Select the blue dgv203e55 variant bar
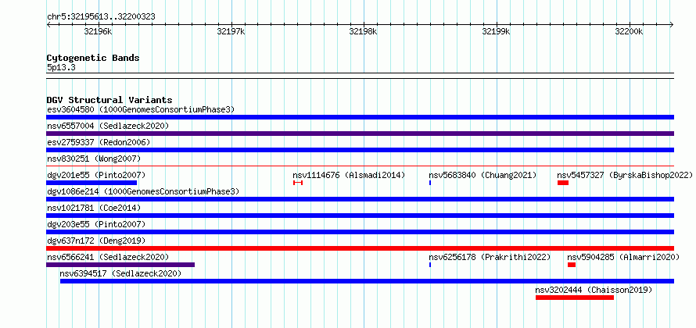This screenshot has height=328, width=696. pos(360,232)
